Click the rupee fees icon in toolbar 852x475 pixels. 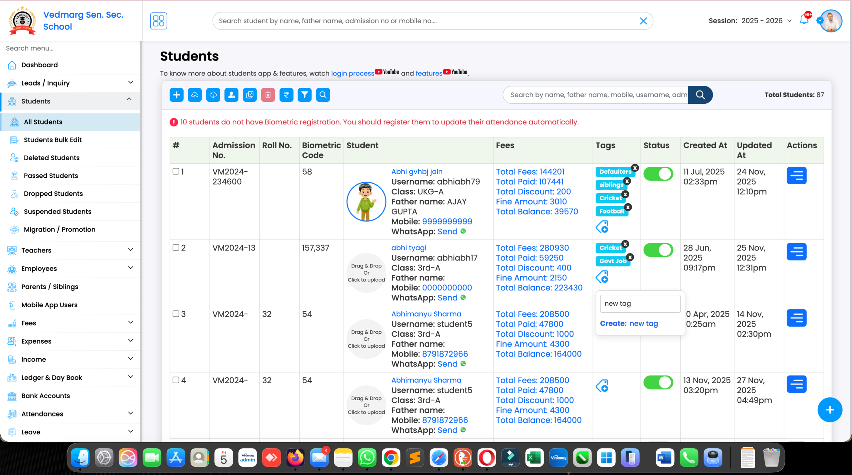pyautogui.click(x=286, y=95)
